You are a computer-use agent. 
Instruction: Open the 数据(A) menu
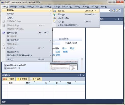point(48,7)
